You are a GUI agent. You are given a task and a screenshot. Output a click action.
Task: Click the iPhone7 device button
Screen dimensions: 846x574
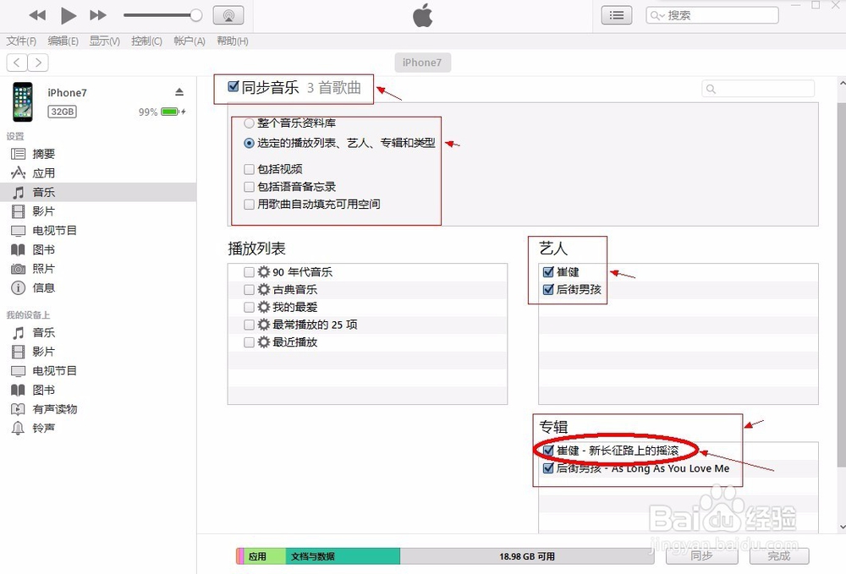(422, 63)
